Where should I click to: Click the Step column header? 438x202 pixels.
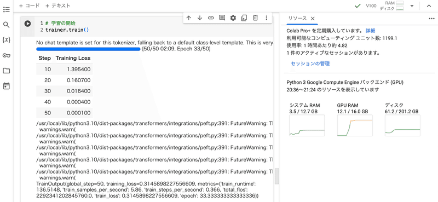point(45,58)
